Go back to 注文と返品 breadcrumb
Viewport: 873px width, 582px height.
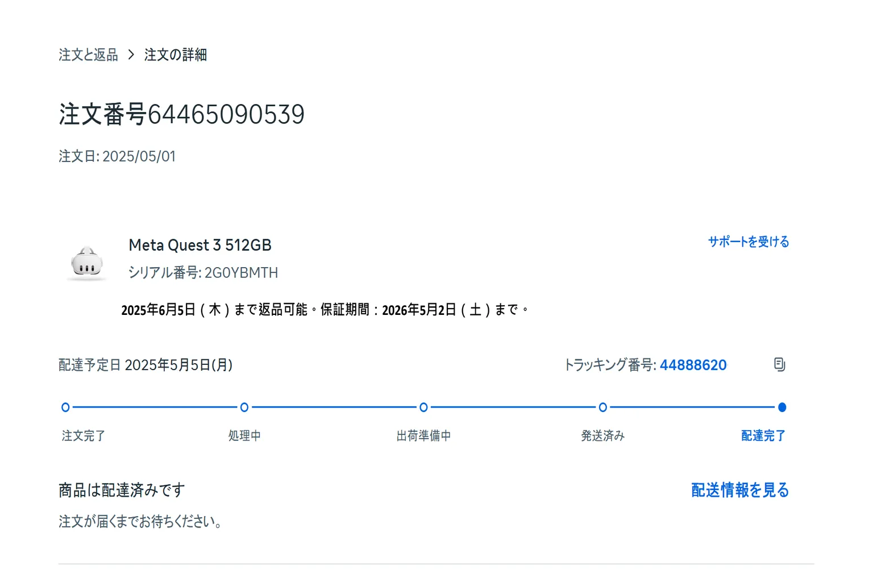point(88,55)
